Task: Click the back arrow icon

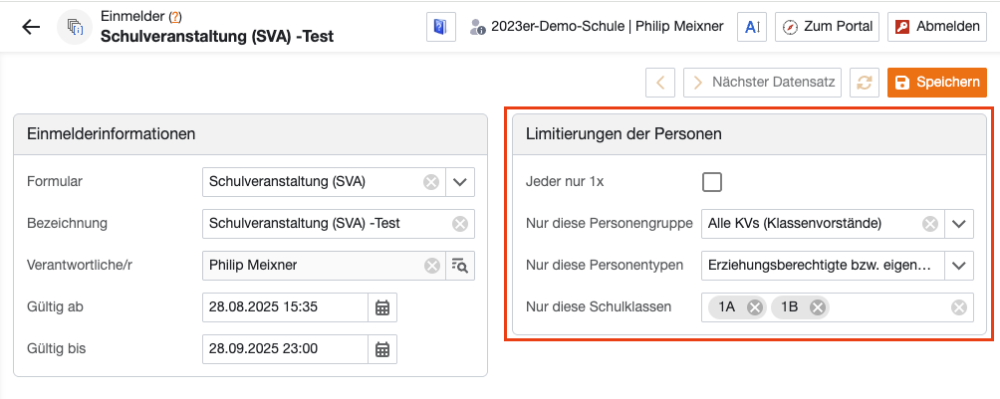Action: pyautogui.click(x=31, y=28)
